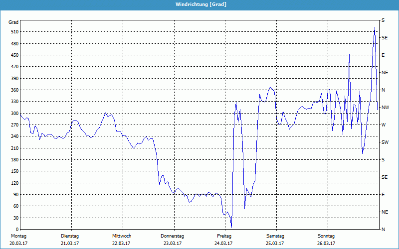The image size is (399, 249).
Task: Click the 180 degree axis value
Action: [14, 160]
